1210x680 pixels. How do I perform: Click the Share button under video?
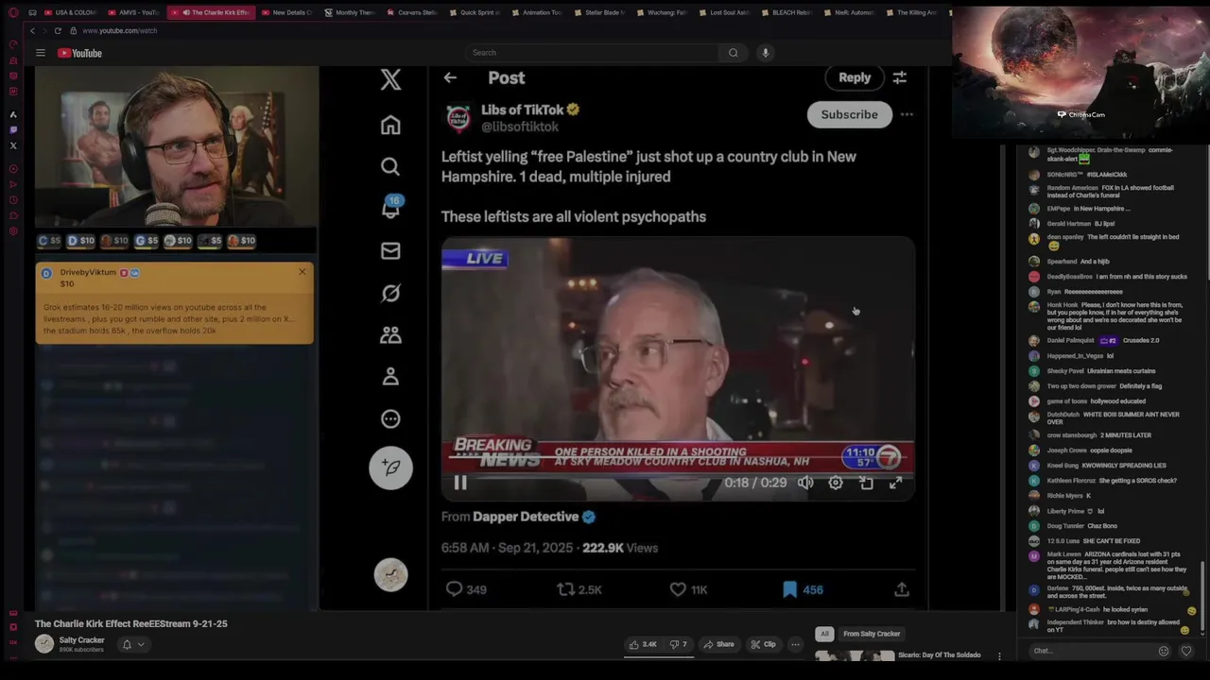pos(718,644)
